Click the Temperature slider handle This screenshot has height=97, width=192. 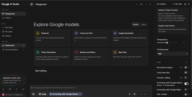click(x=167, y=43)
